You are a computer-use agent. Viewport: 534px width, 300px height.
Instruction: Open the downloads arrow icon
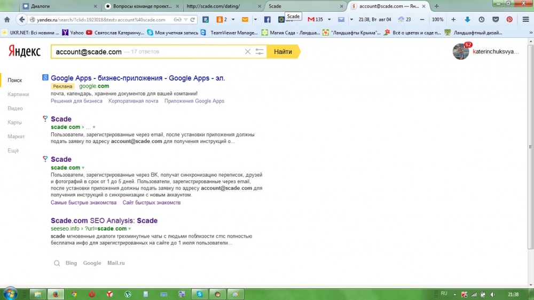(x=467, y=20)
